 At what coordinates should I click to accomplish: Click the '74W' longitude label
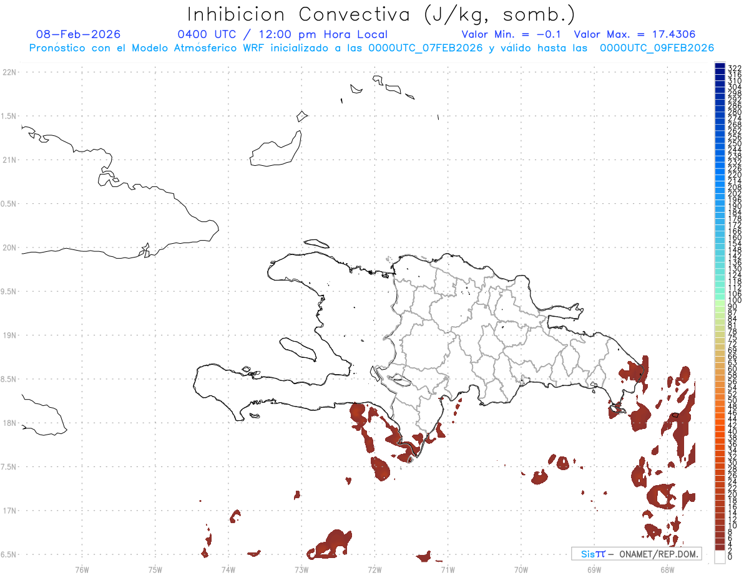click(x=228, y=569)
